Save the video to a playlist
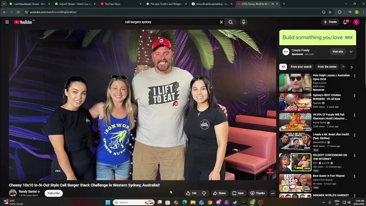This screenshot has width=366, height=206. pos(238,193)
